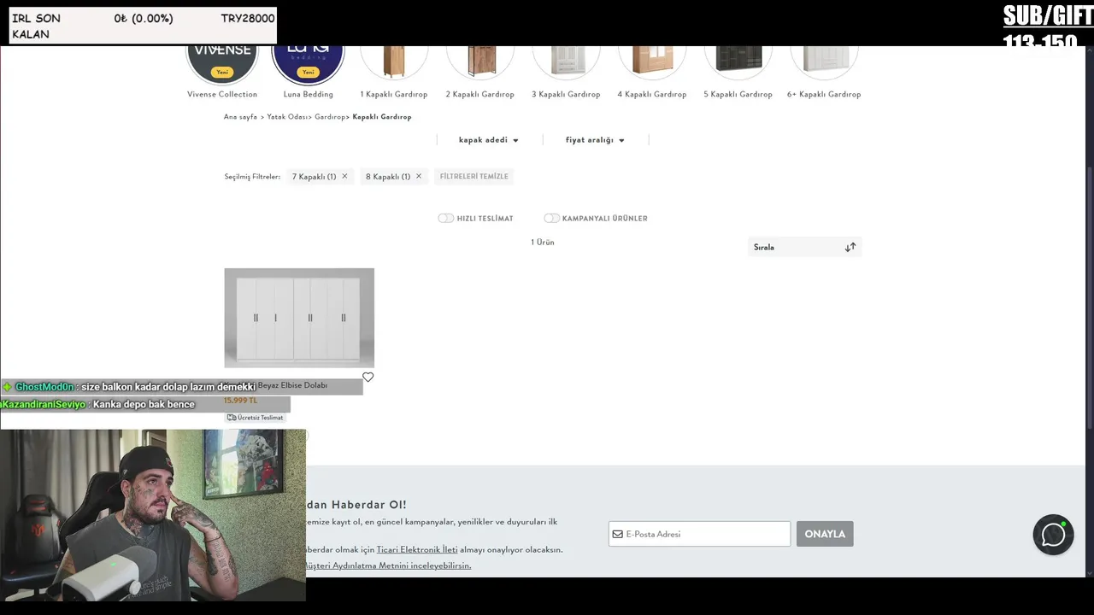The width and height of the screenshot is (1094, 615).
Task: Go to Gardırop breadcrumb
Action: pyautogui.click(x=330, y=117)
